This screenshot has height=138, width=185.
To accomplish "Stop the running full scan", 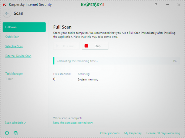I will click(95, 46).
